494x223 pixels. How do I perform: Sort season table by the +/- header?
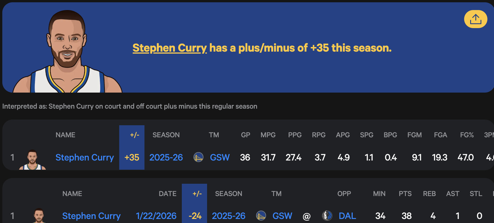pos(134,135)
